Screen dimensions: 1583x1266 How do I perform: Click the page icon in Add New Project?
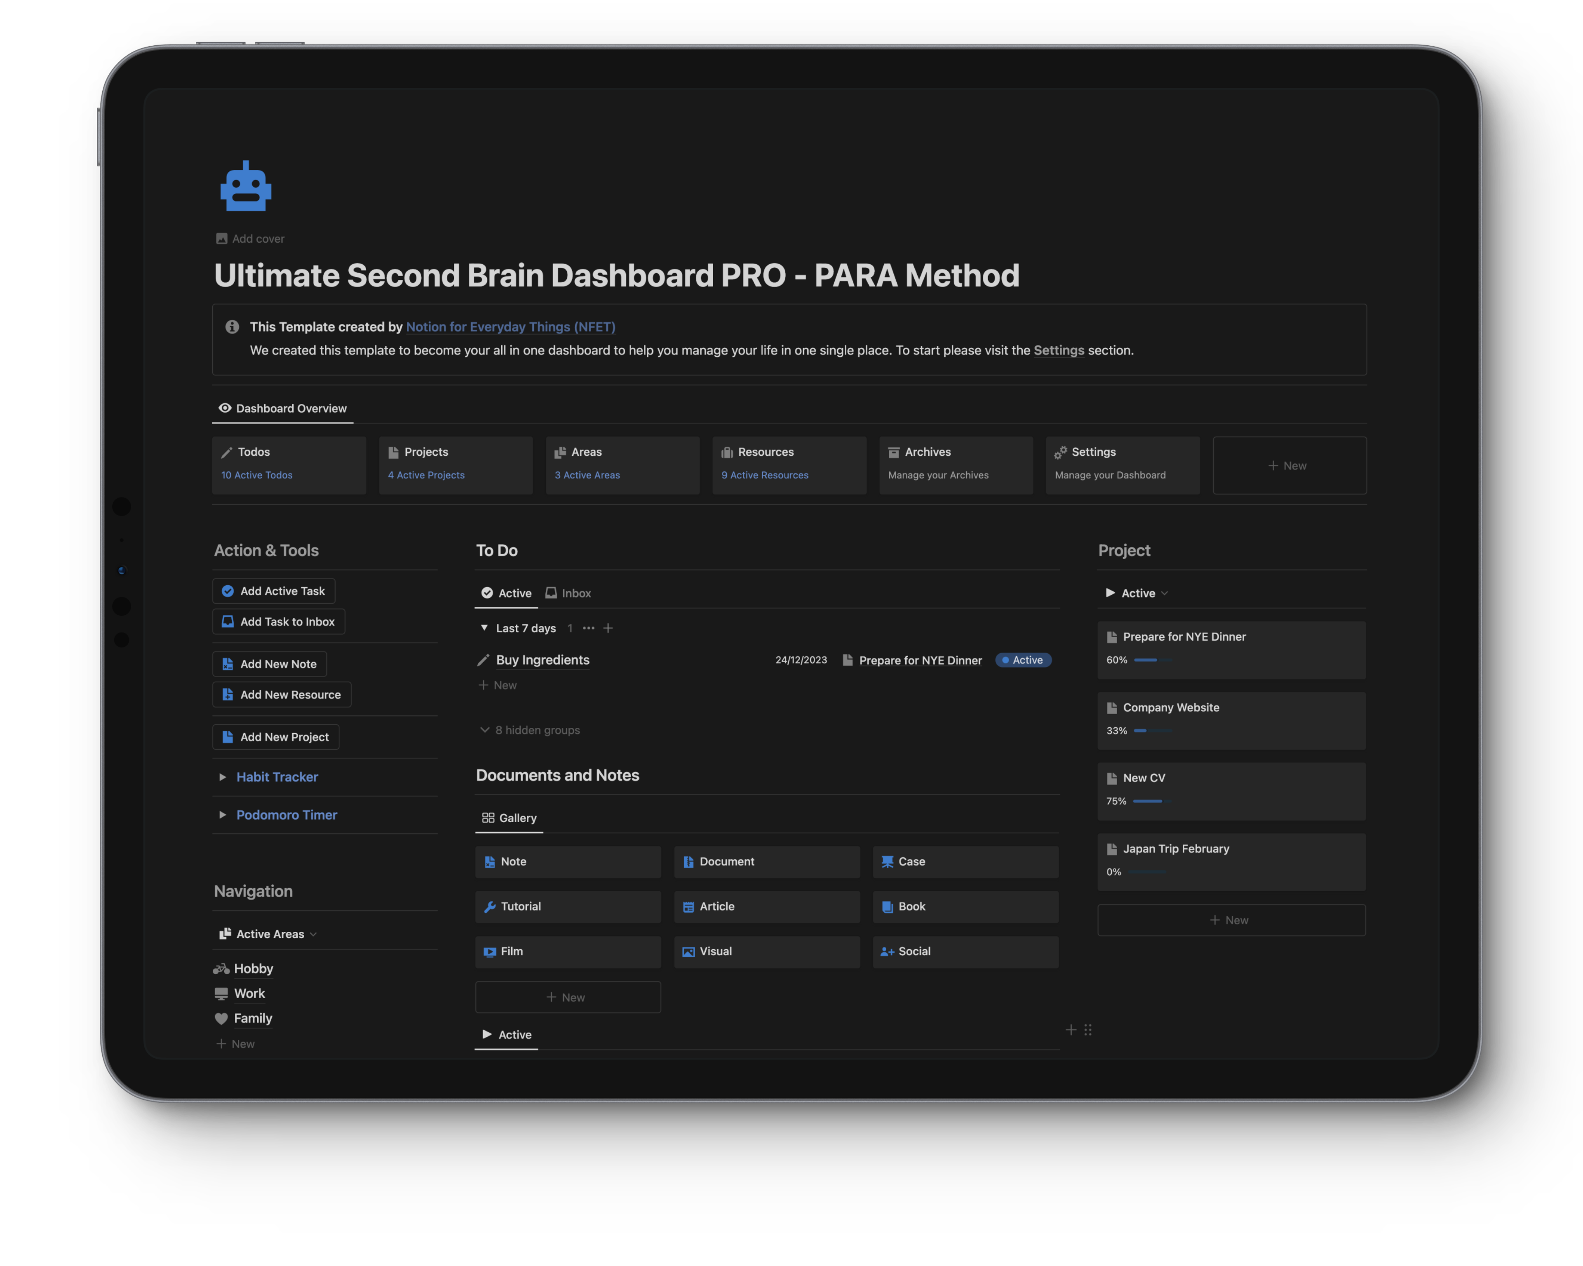(x=228, y=737)
